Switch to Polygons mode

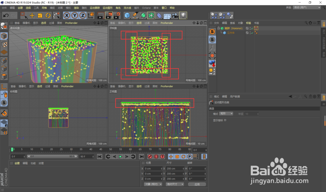pos(4,77)
